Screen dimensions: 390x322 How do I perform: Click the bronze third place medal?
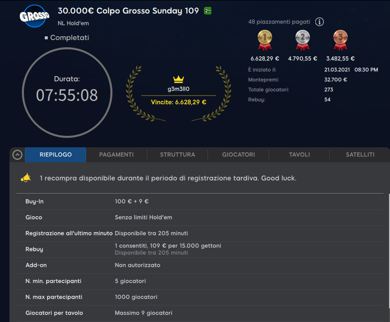[340, 40]
